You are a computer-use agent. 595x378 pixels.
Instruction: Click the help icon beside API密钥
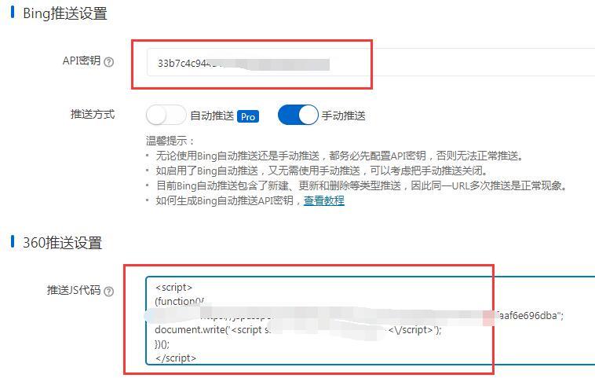point(109,62)
